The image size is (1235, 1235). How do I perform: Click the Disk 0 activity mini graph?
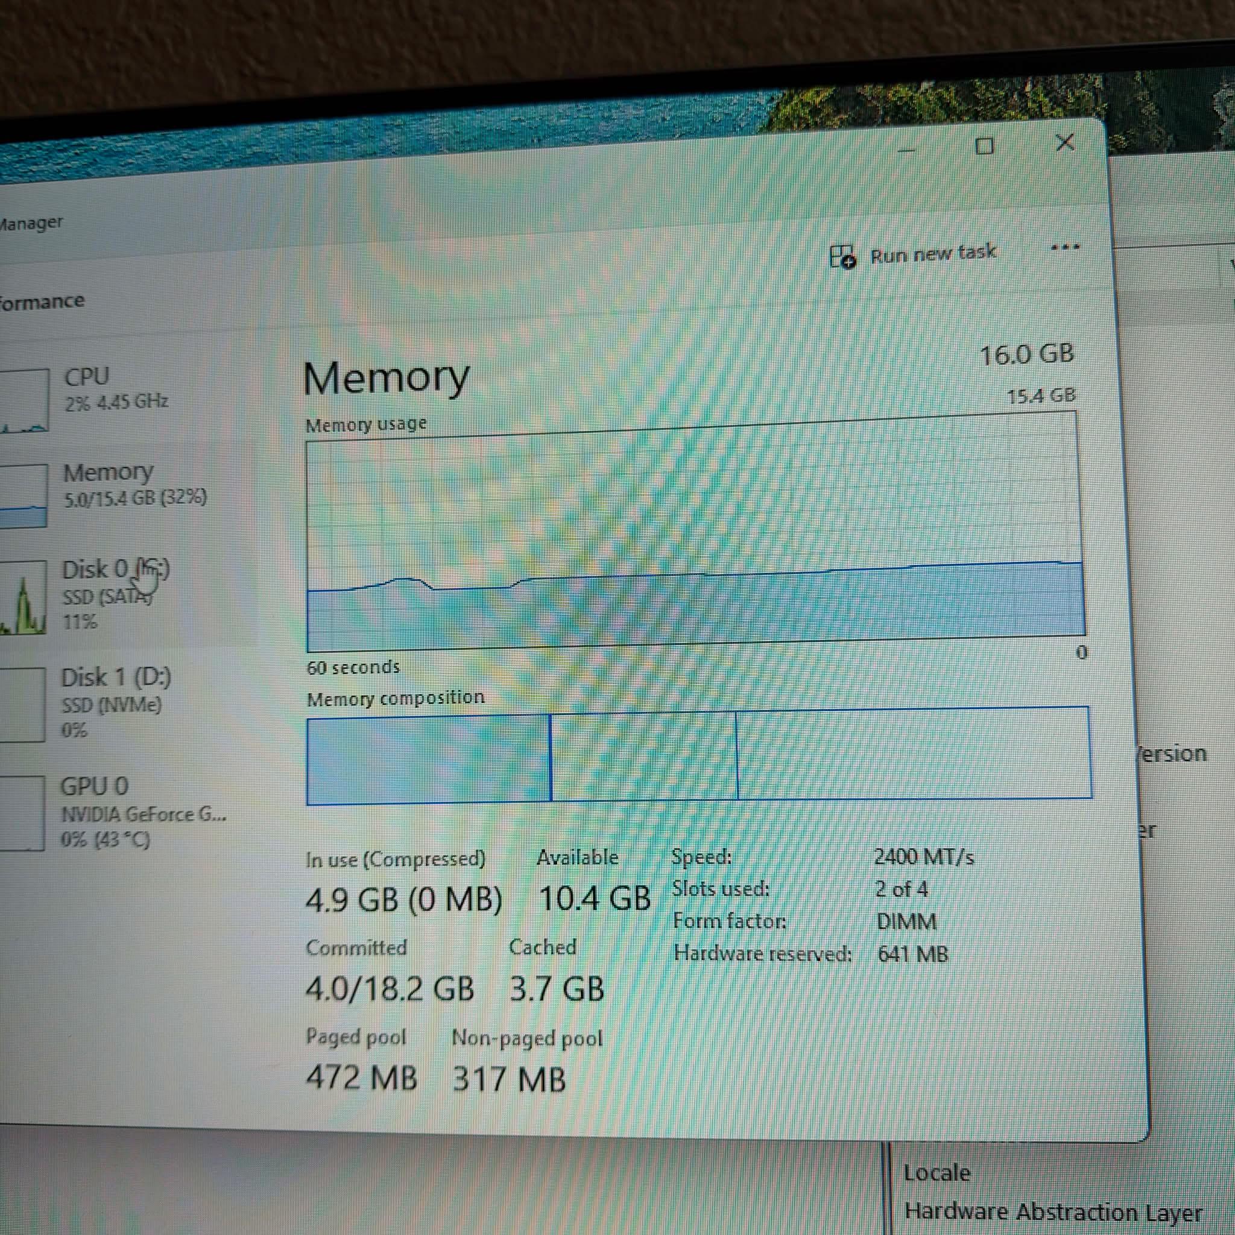(x=23, y=598)
